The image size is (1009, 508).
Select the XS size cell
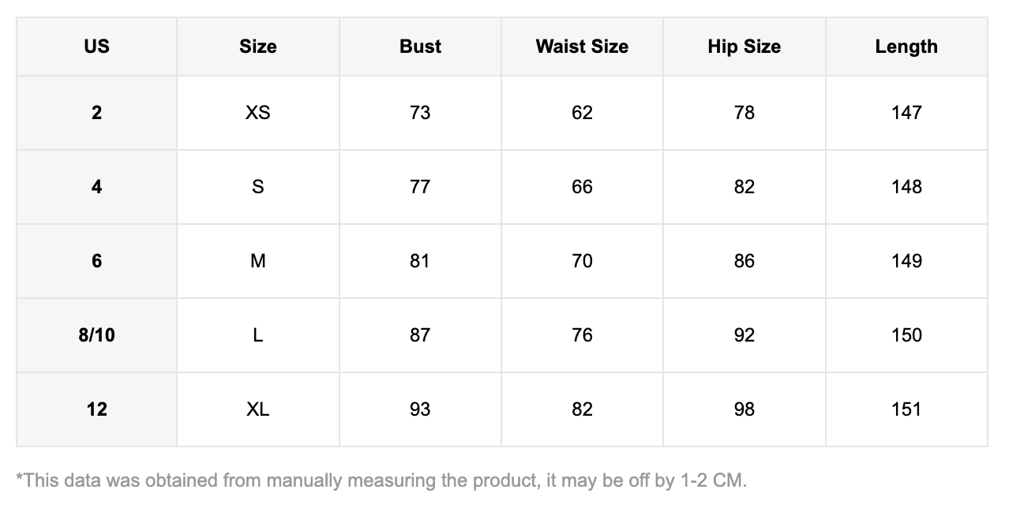pyautogui.click(x=258, y=113)
